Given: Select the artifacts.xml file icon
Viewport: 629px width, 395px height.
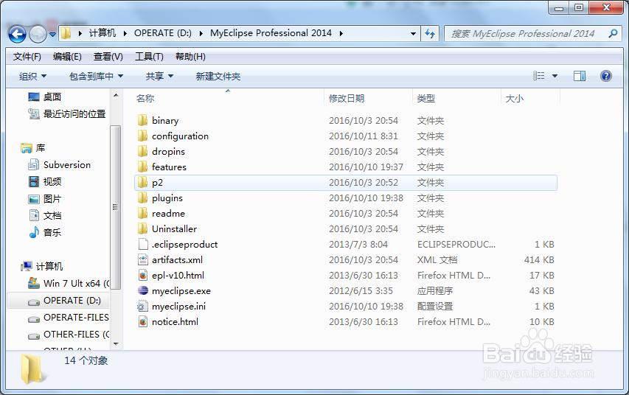Looking at the screenshot, I should pos(143,260).
